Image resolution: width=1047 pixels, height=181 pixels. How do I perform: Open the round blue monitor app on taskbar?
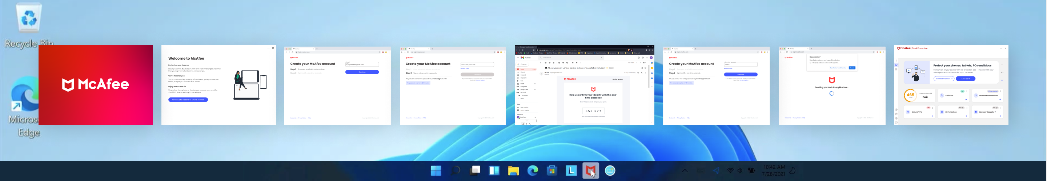tap(610, 171)
